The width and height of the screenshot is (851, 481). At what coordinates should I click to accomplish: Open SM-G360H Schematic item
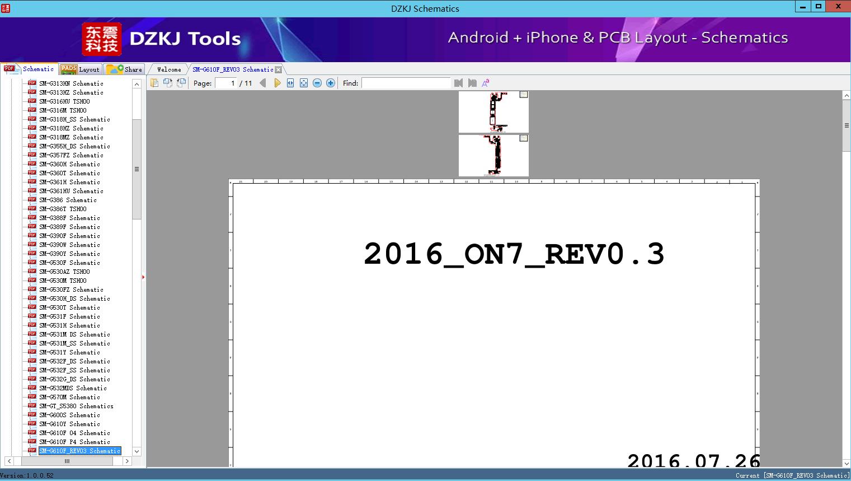pos(69,164)
